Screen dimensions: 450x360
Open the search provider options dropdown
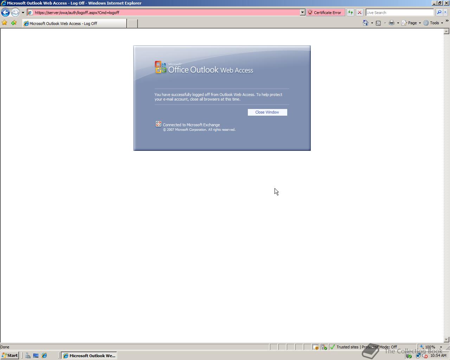pyautogui.click(x=445, y=12)
